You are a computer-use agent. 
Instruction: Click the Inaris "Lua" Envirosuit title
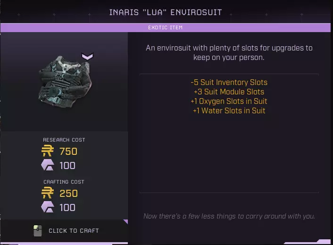(166, 12)
